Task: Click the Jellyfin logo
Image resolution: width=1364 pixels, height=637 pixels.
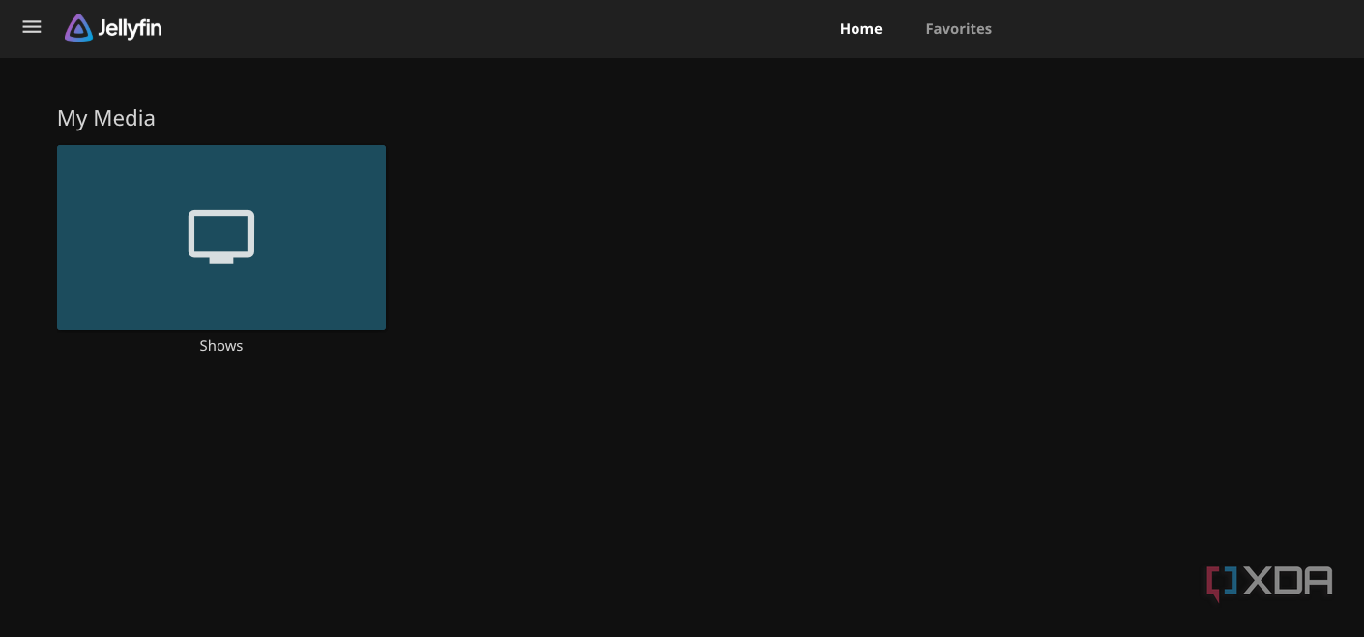Action: coord(113,28)
